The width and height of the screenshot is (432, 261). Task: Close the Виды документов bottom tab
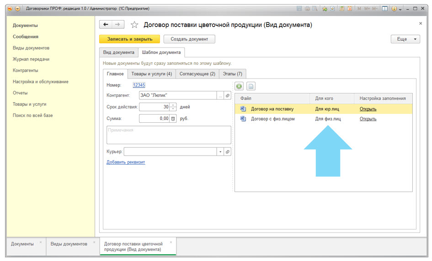94,242
